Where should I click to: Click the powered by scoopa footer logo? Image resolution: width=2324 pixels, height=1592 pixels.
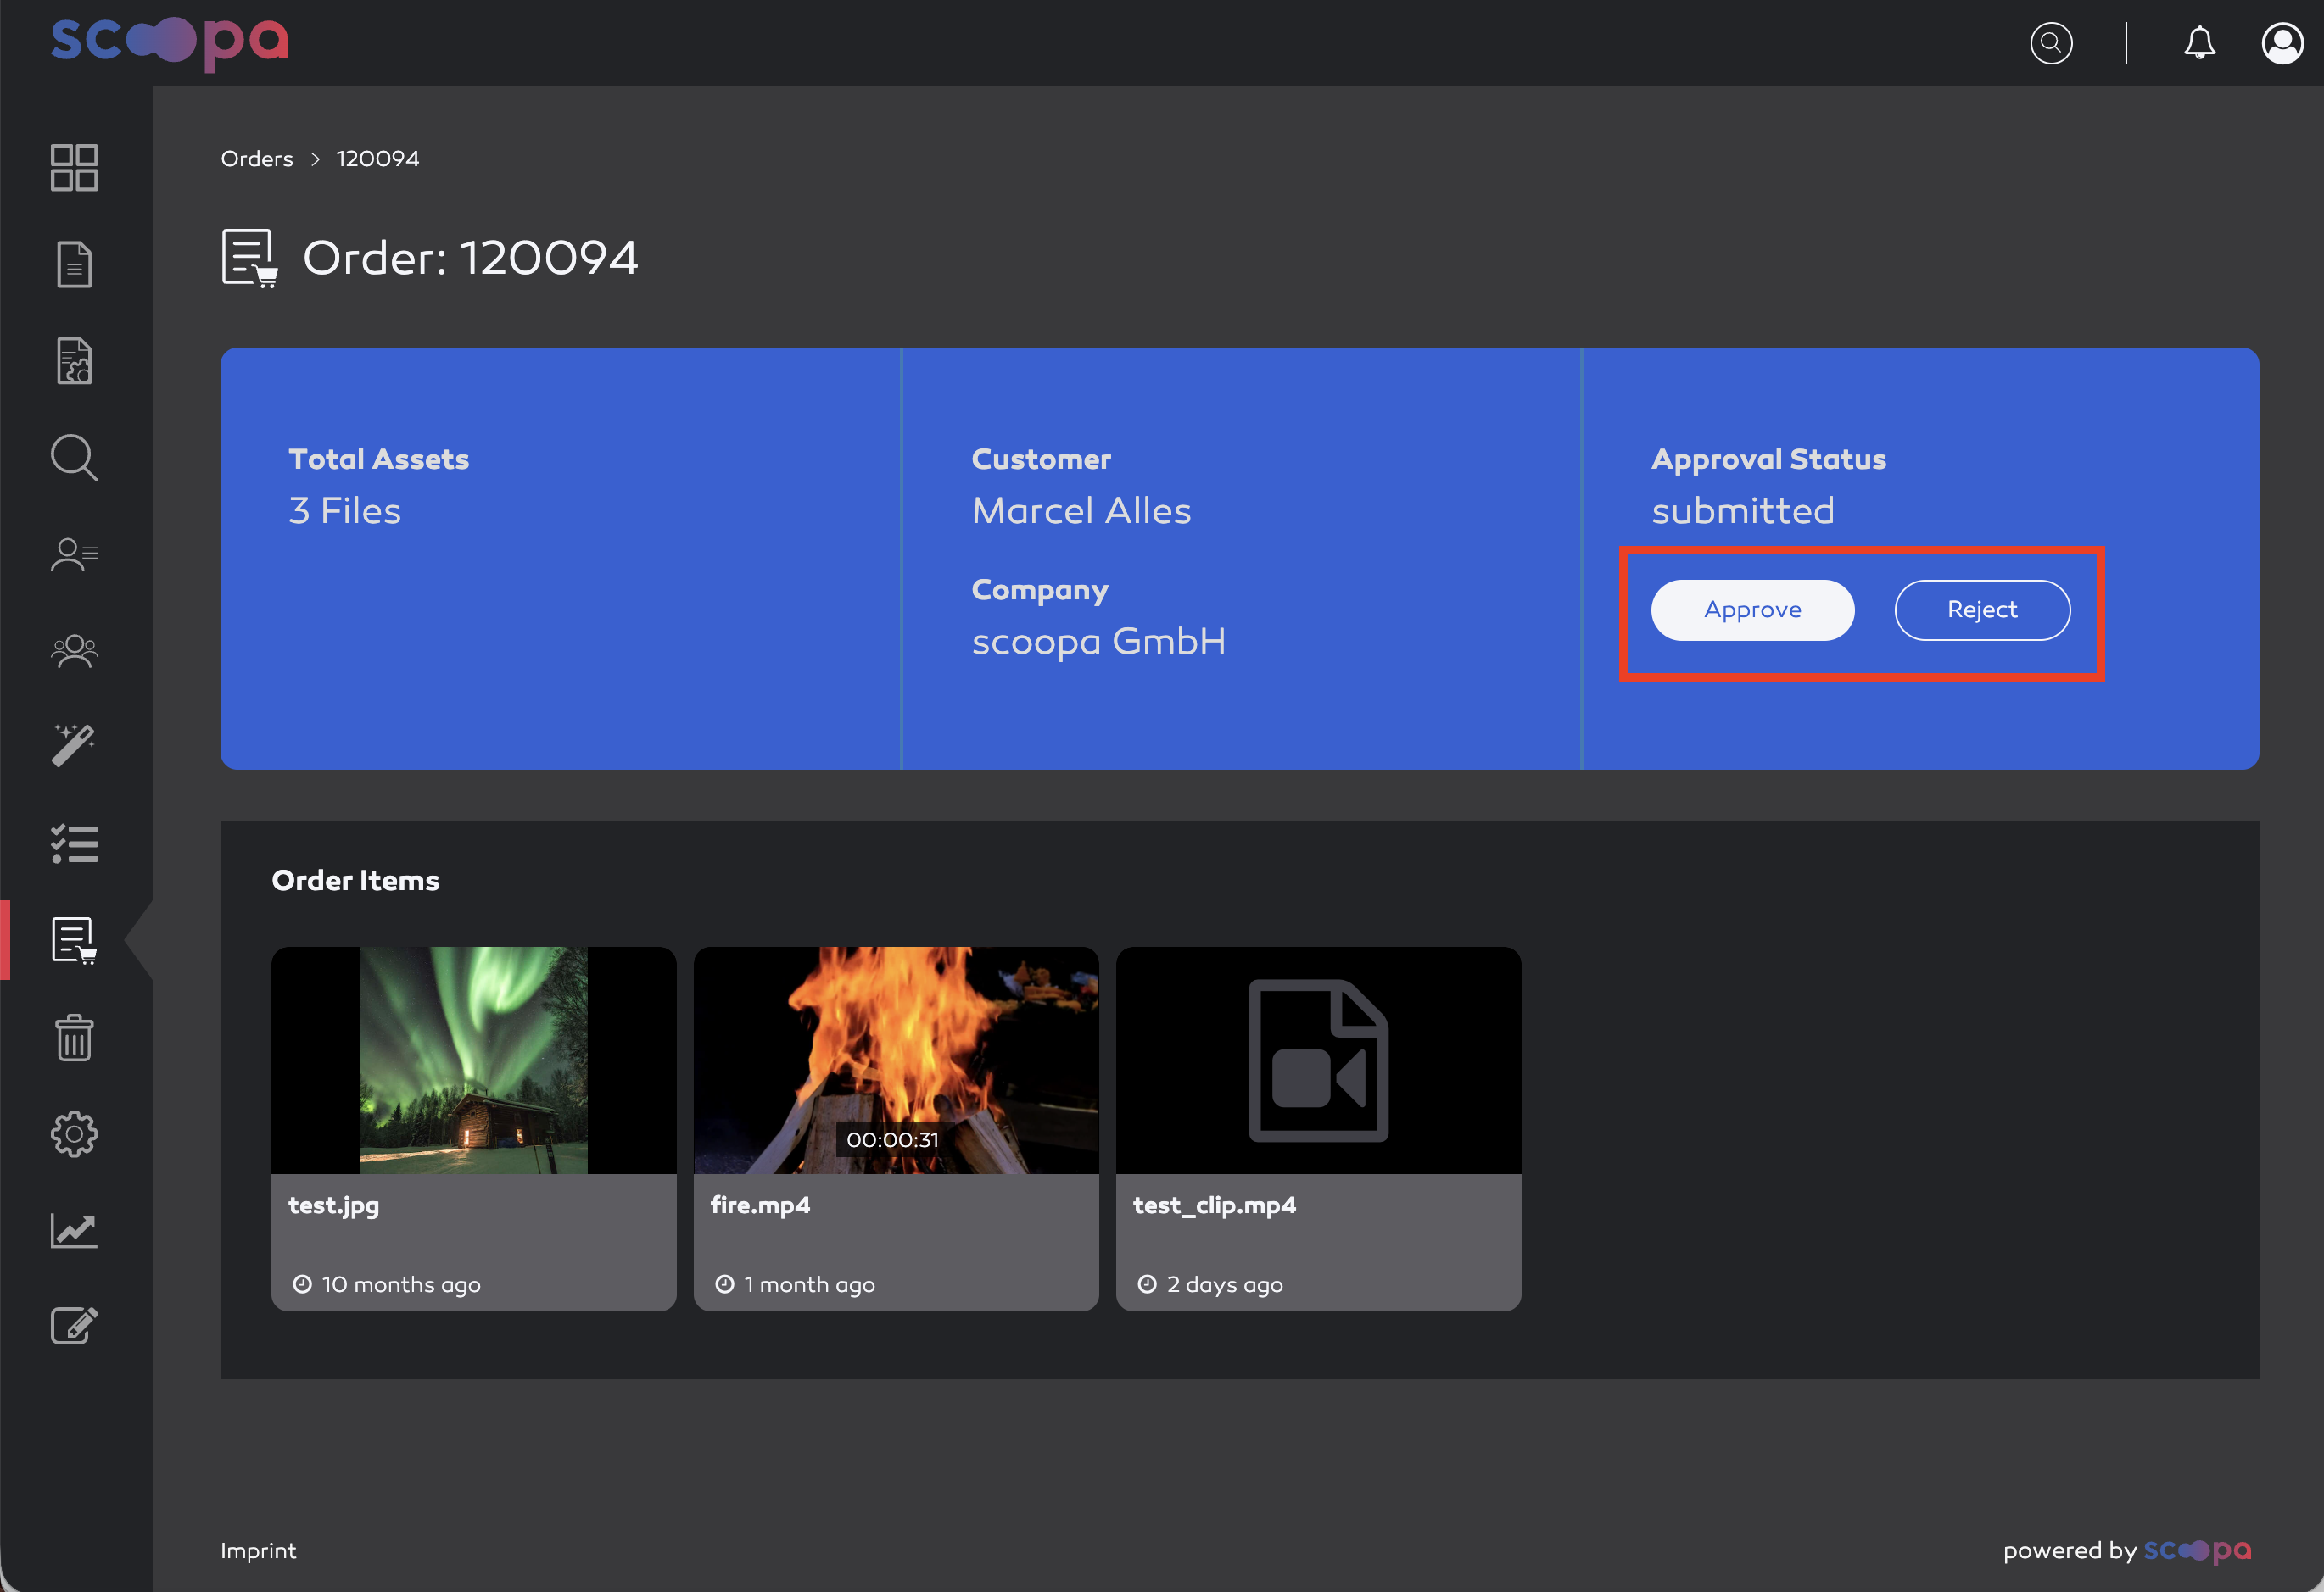tap(2197, 1551)
